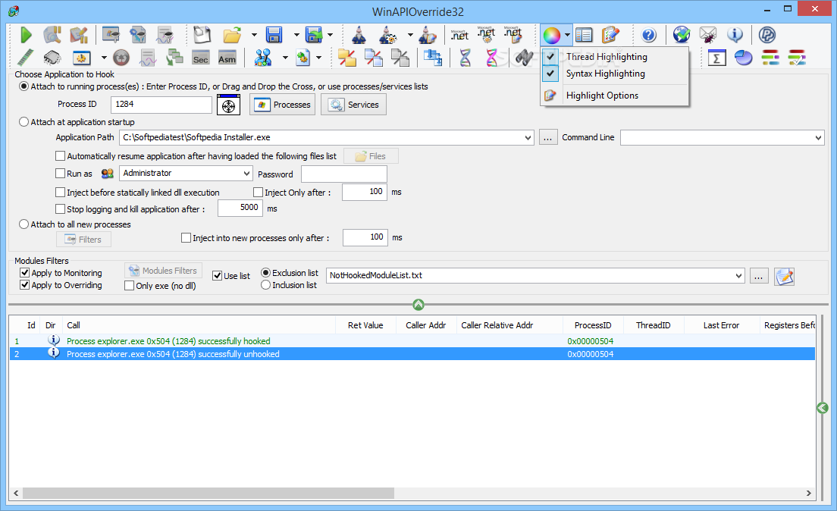Viewport: 837px width, 511px height.
Task: Open the Administrator user dropdown
Action: click(246, 173)
